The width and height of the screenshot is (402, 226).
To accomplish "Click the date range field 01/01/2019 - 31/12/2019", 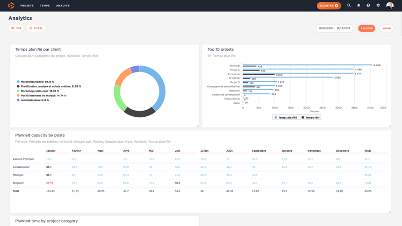I will (336, 28).
